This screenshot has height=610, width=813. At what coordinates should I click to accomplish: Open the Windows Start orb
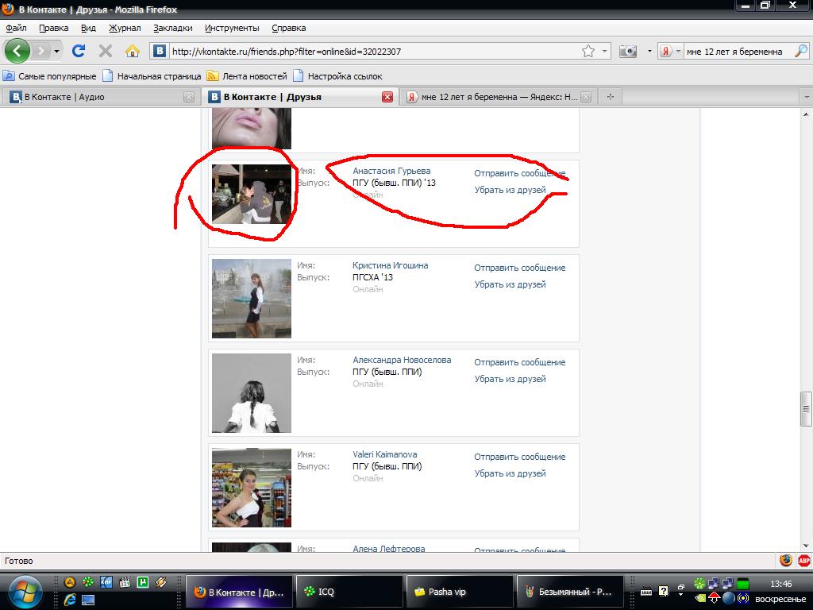25,592
